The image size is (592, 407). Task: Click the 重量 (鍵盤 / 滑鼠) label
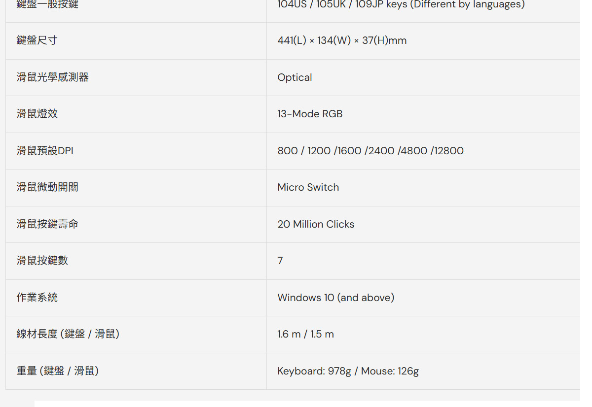pyautogui.click(x=58, y=371)
